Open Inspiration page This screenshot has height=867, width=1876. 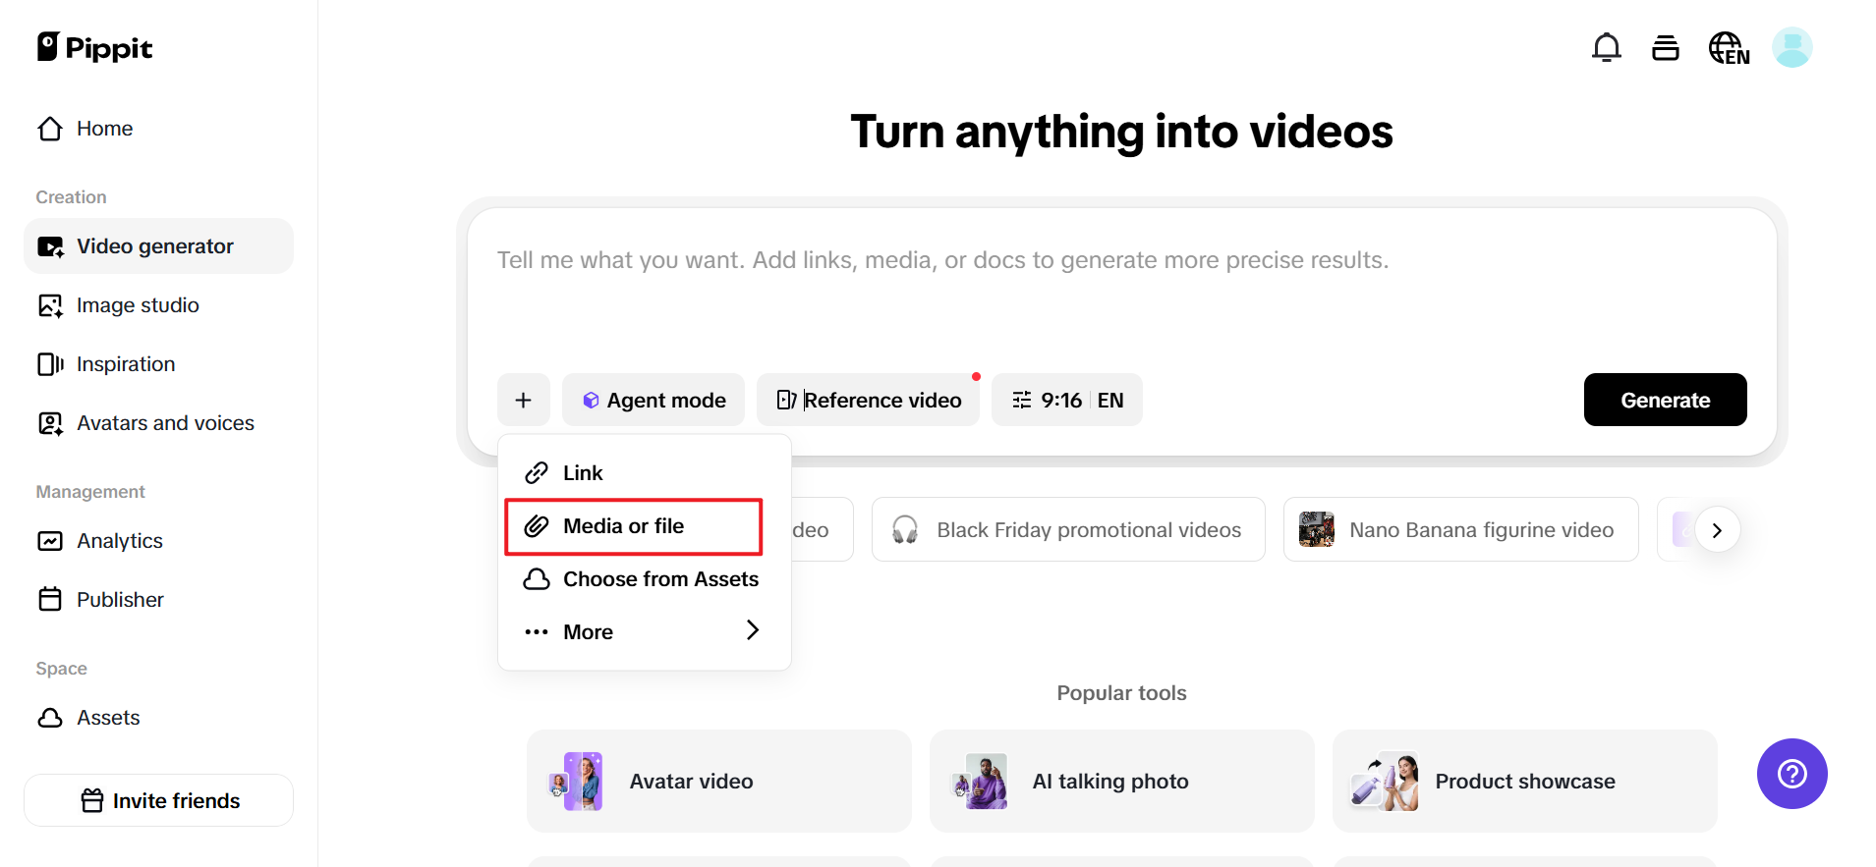[x=158, y=364]
